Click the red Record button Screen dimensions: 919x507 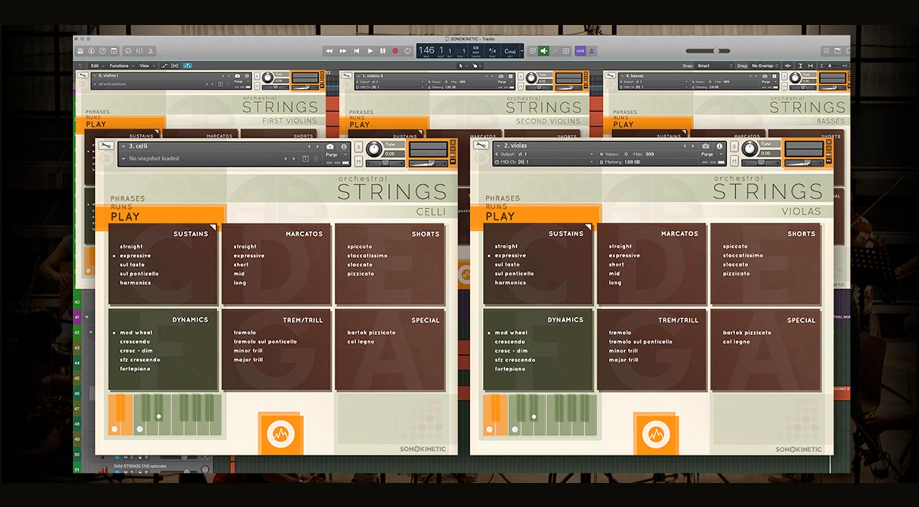point(395,51)
